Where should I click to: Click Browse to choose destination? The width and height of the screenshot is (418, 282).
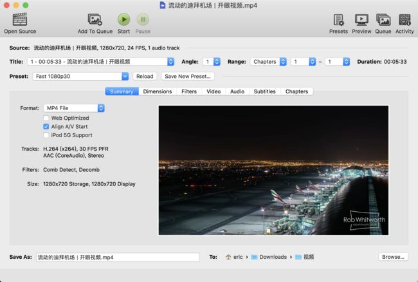point(393,257)
